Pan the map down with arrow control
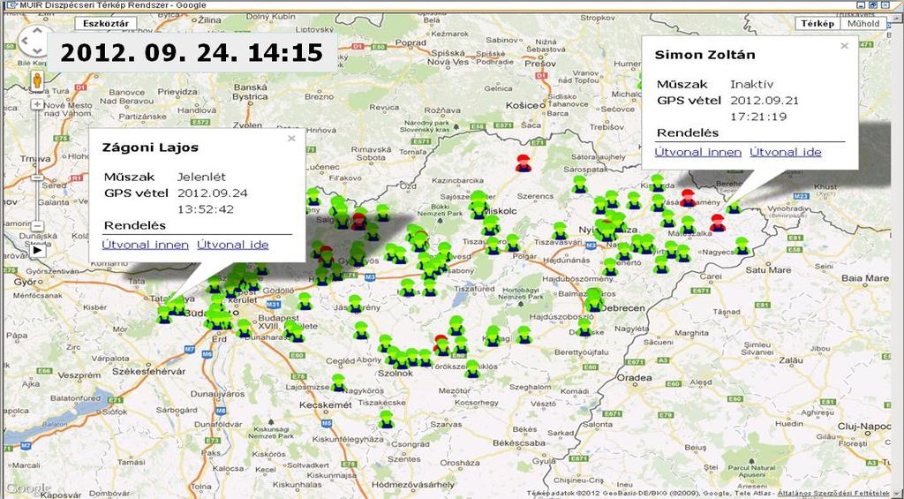Image resolution: width=904 pixels, height=499 pixels. 37,53
